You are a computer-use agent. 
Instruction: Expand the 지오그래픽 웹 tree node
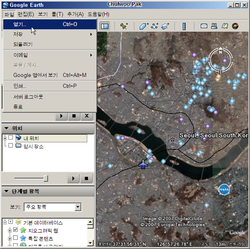click(x=10, y=231)
